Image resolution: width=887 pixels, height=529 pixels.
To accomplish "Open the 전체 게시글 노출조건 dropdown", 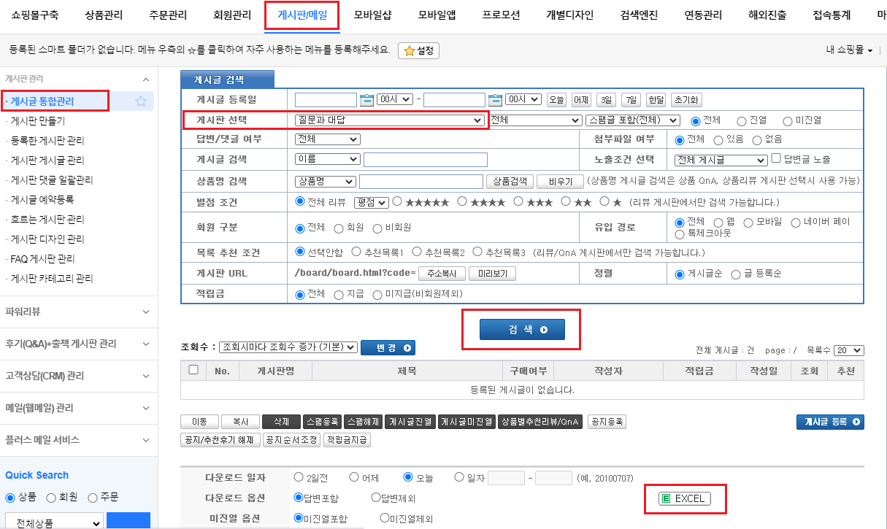I will (721, 160).
